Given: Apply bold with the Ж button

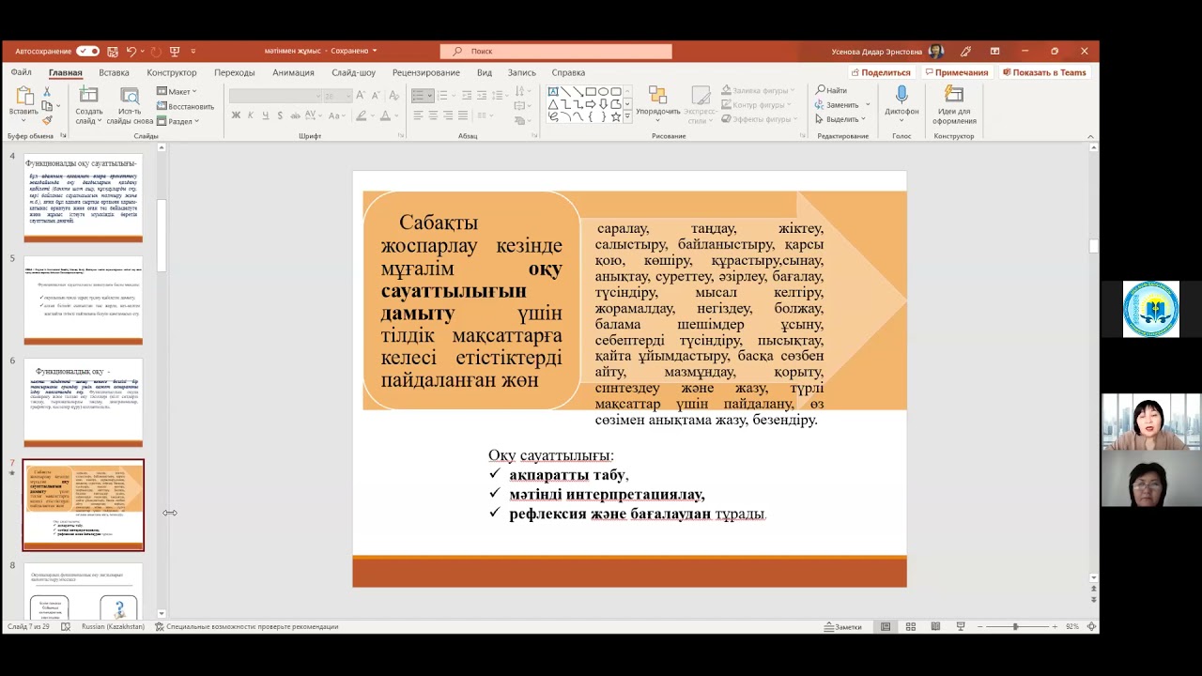Looking at the screenshot, I should 236,115.
